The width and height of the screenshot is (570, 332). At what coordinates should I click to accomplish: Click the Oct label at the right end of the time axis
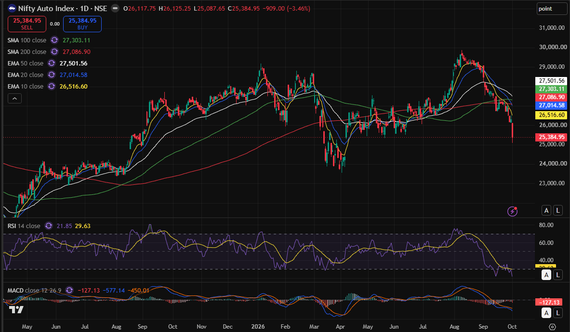coord(512,327)
